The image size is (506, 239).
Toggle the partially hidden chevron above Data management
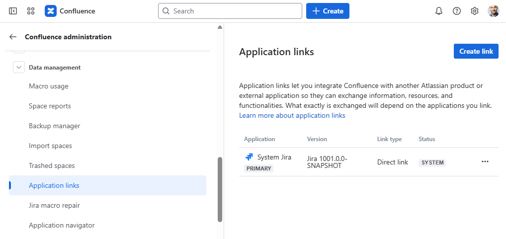coord(19,50)
